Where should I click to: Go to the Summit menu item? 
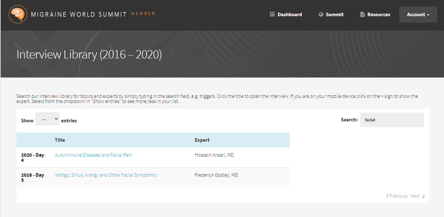pos(334,15)
